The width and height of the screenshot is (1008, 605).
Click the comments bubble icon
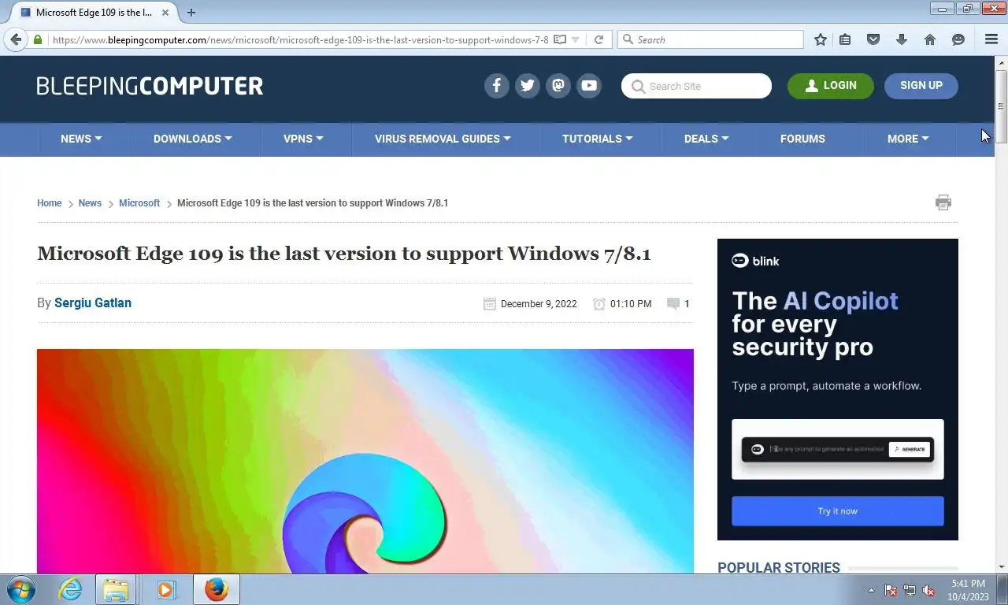click(x=673, y=303)
